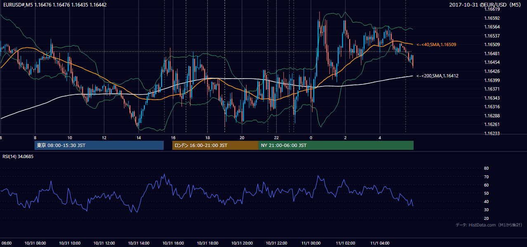
Task: Click price axis value 1.16564
Action: pos(492,27)
